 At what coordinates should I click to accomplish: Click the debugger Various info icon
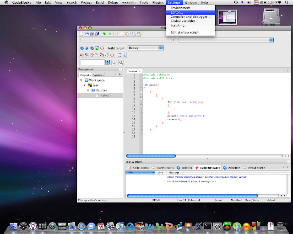(125, 55)
